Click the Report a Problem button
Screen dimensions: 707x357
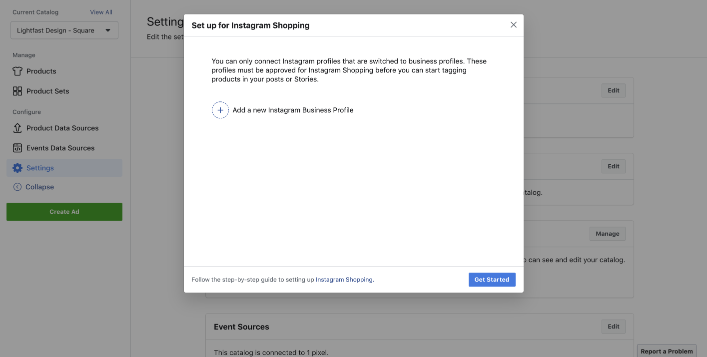pyautogui.click(x=667, y=351)
